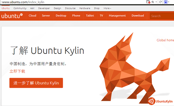
Task: Open the TV section
Action: (x=101, y=16)
